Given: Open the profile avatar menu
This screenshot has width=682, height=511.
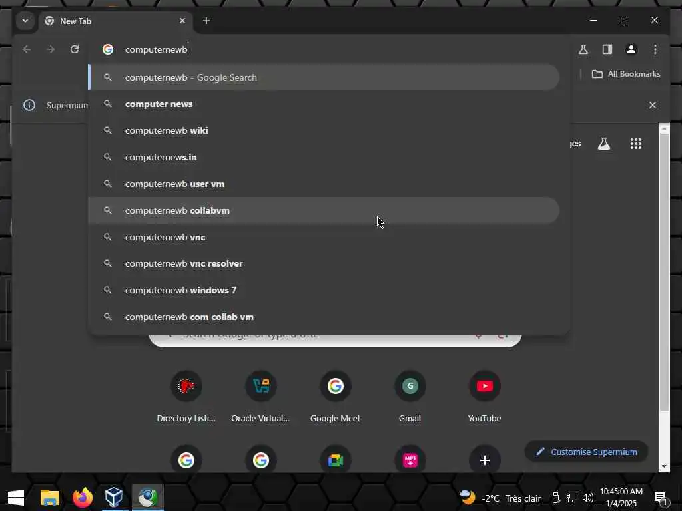Looking at the screenshot, I should click(631, 49).
